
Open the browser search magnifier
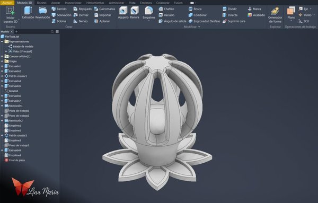52,32
